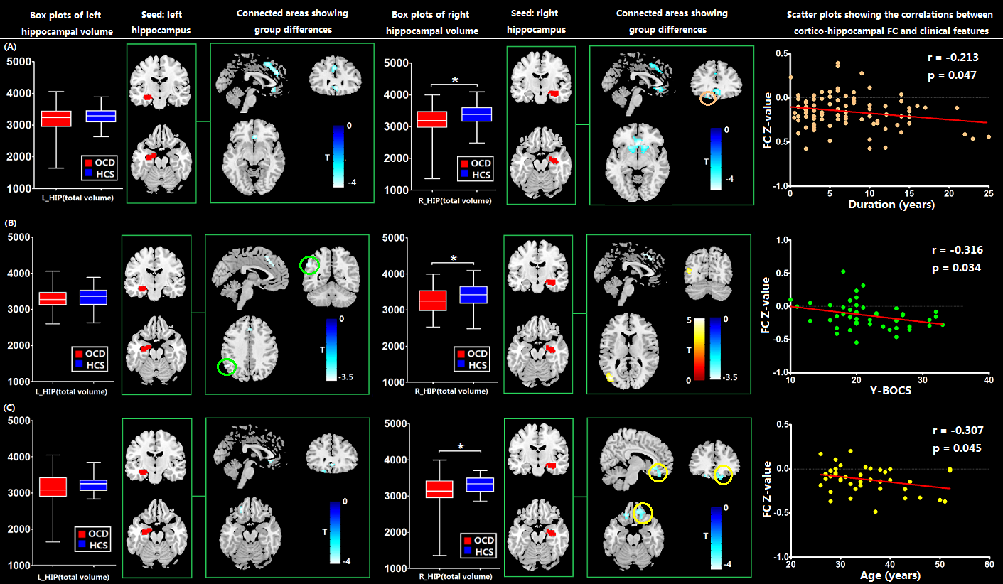
Task: Click the orange circle marker in row A
Action: pos(707,99)
